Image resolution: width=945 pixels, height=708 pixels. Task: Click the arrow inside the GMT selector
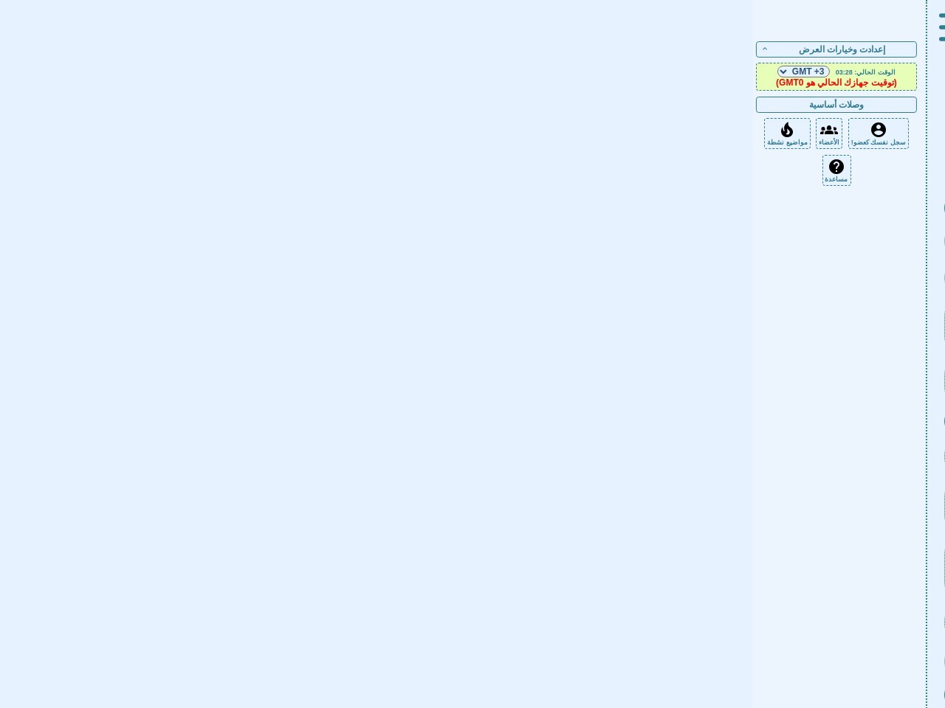(x=783, y=72)
